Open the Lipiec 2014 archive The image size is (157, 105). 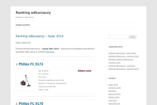[113, 85]
